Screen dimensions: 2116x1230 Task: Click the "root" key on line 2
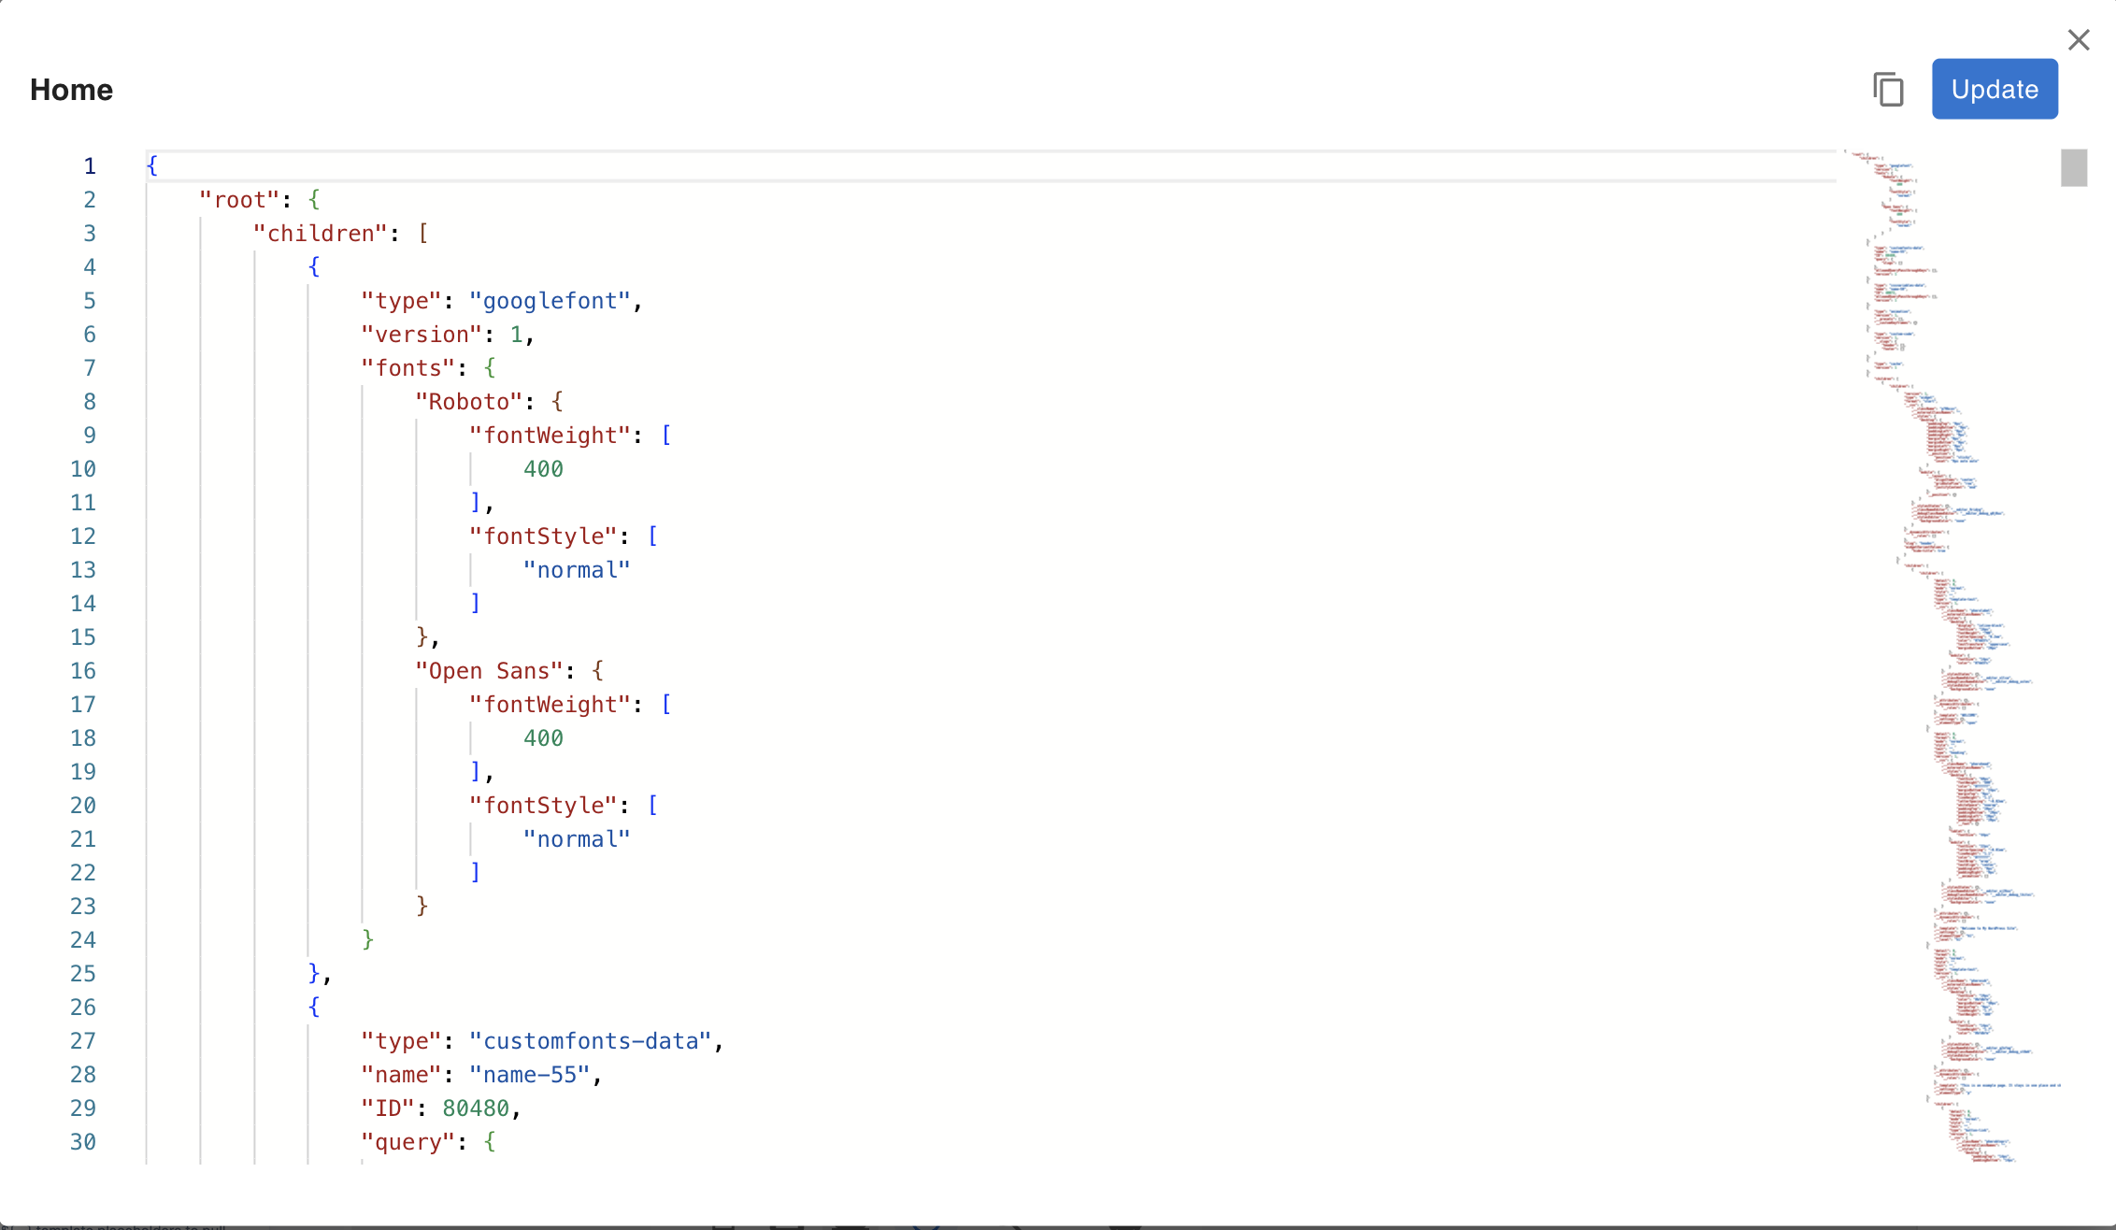[239, 200]
